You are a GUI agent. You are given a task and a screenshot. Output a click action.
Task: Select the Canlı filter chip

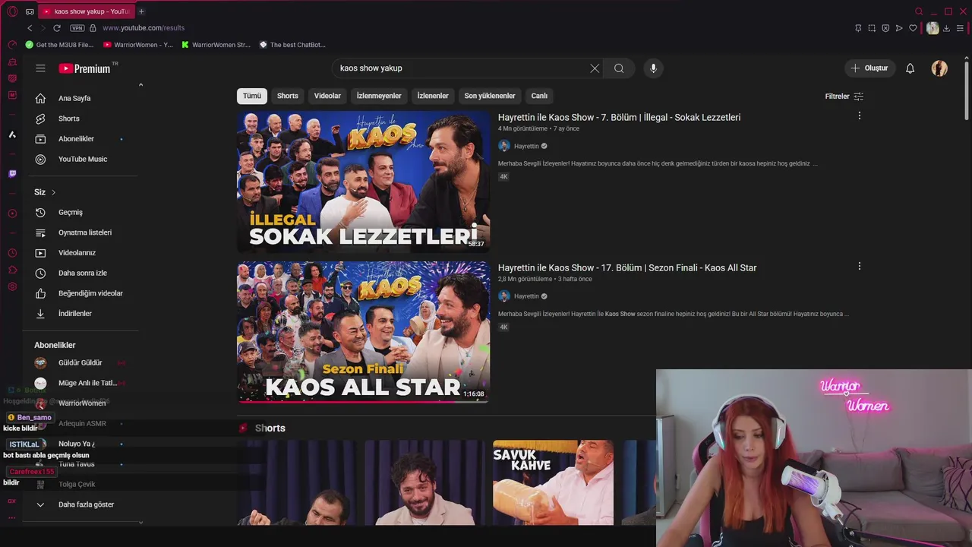point(539,96)
